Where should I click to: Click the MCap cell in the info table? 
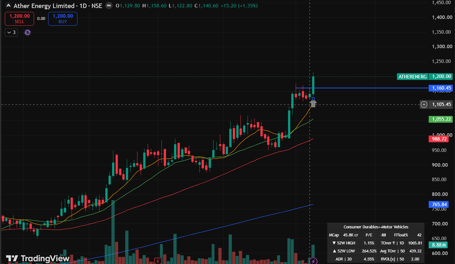335,235
